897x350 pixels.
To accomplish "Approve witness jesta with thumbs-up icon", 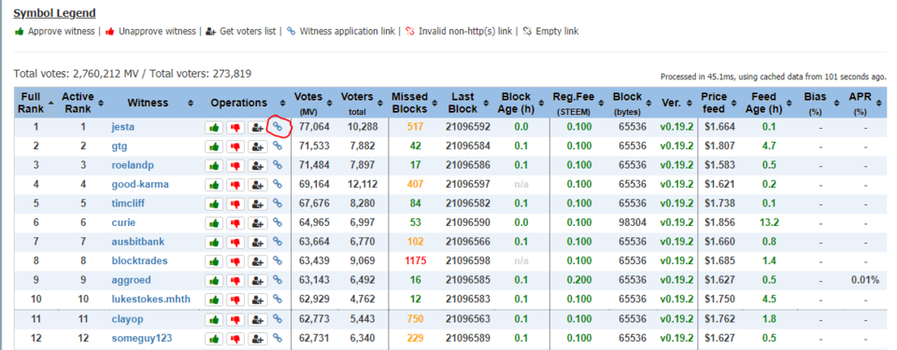I will point(215,128).
